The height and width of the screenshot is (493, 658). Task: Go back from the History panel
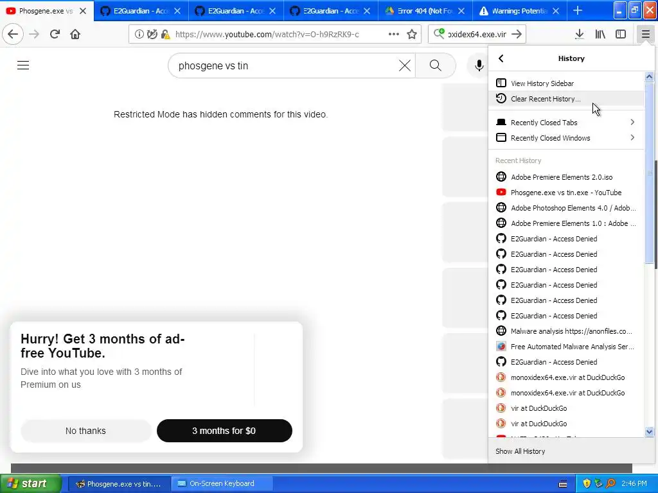coord(501,58)
